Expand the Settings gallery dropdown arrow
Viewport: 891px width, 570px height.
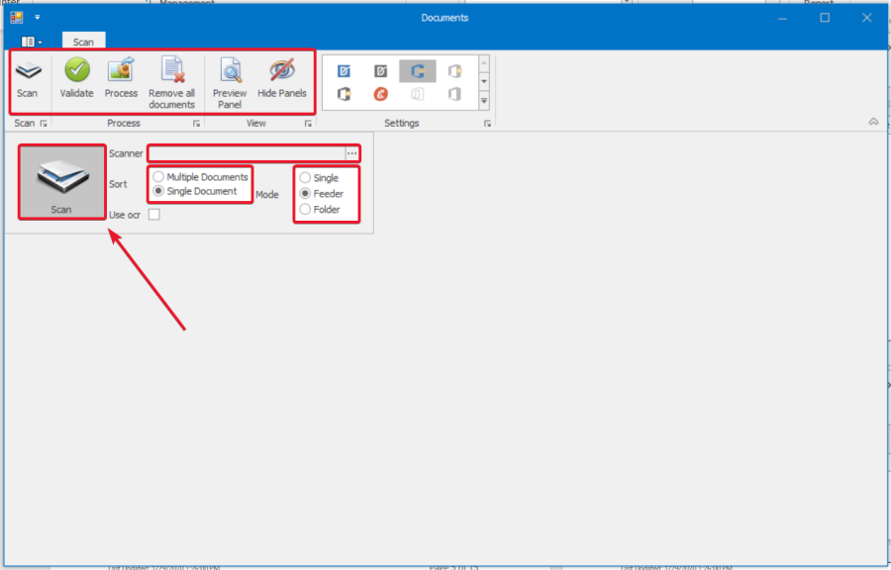tap(484, 101)
